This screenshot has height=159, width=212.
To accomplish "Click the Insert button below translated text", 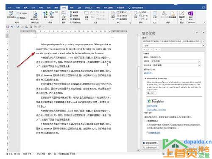I will pyautogui.click(x=150, y=93).
